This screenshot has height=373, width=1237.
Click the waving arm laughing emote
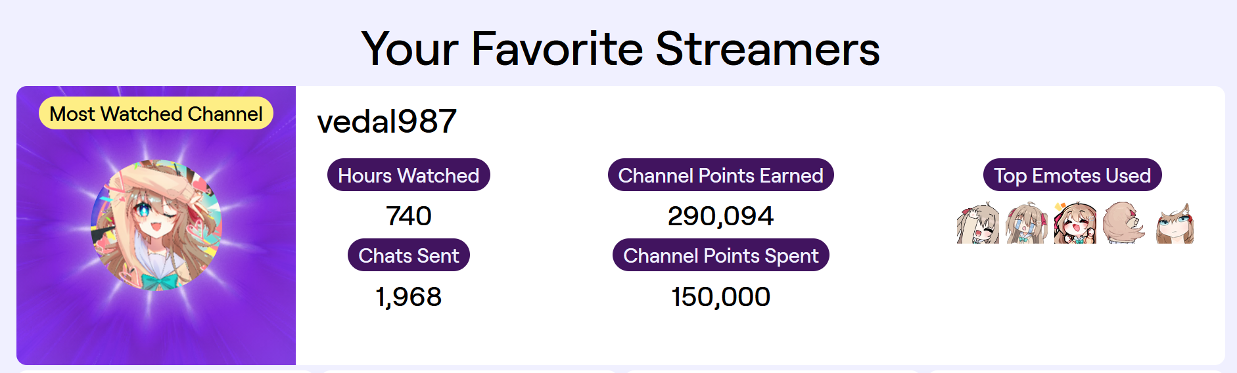pyautogui.click(x=978, y=223)
